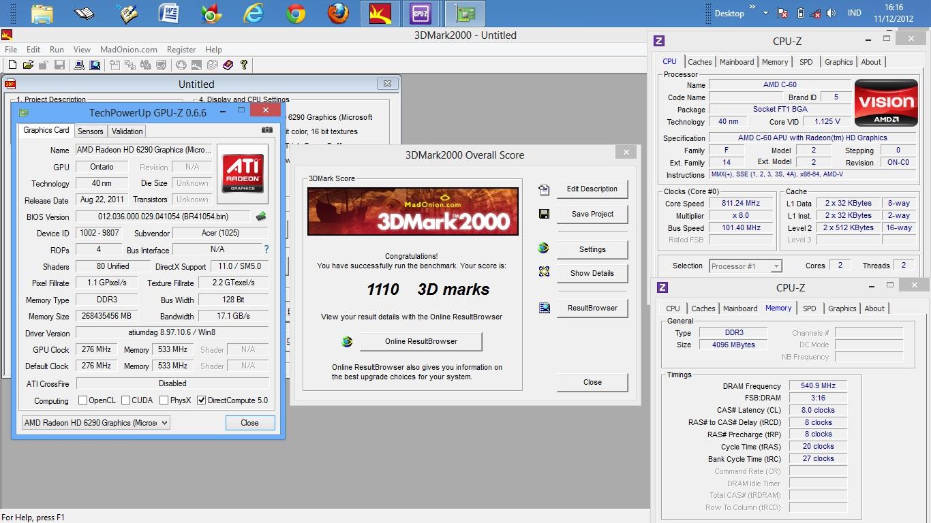The width and height of the screenshot is (931, 523).
Task: Click the New project toolbar icon
Action: (12, 65)
